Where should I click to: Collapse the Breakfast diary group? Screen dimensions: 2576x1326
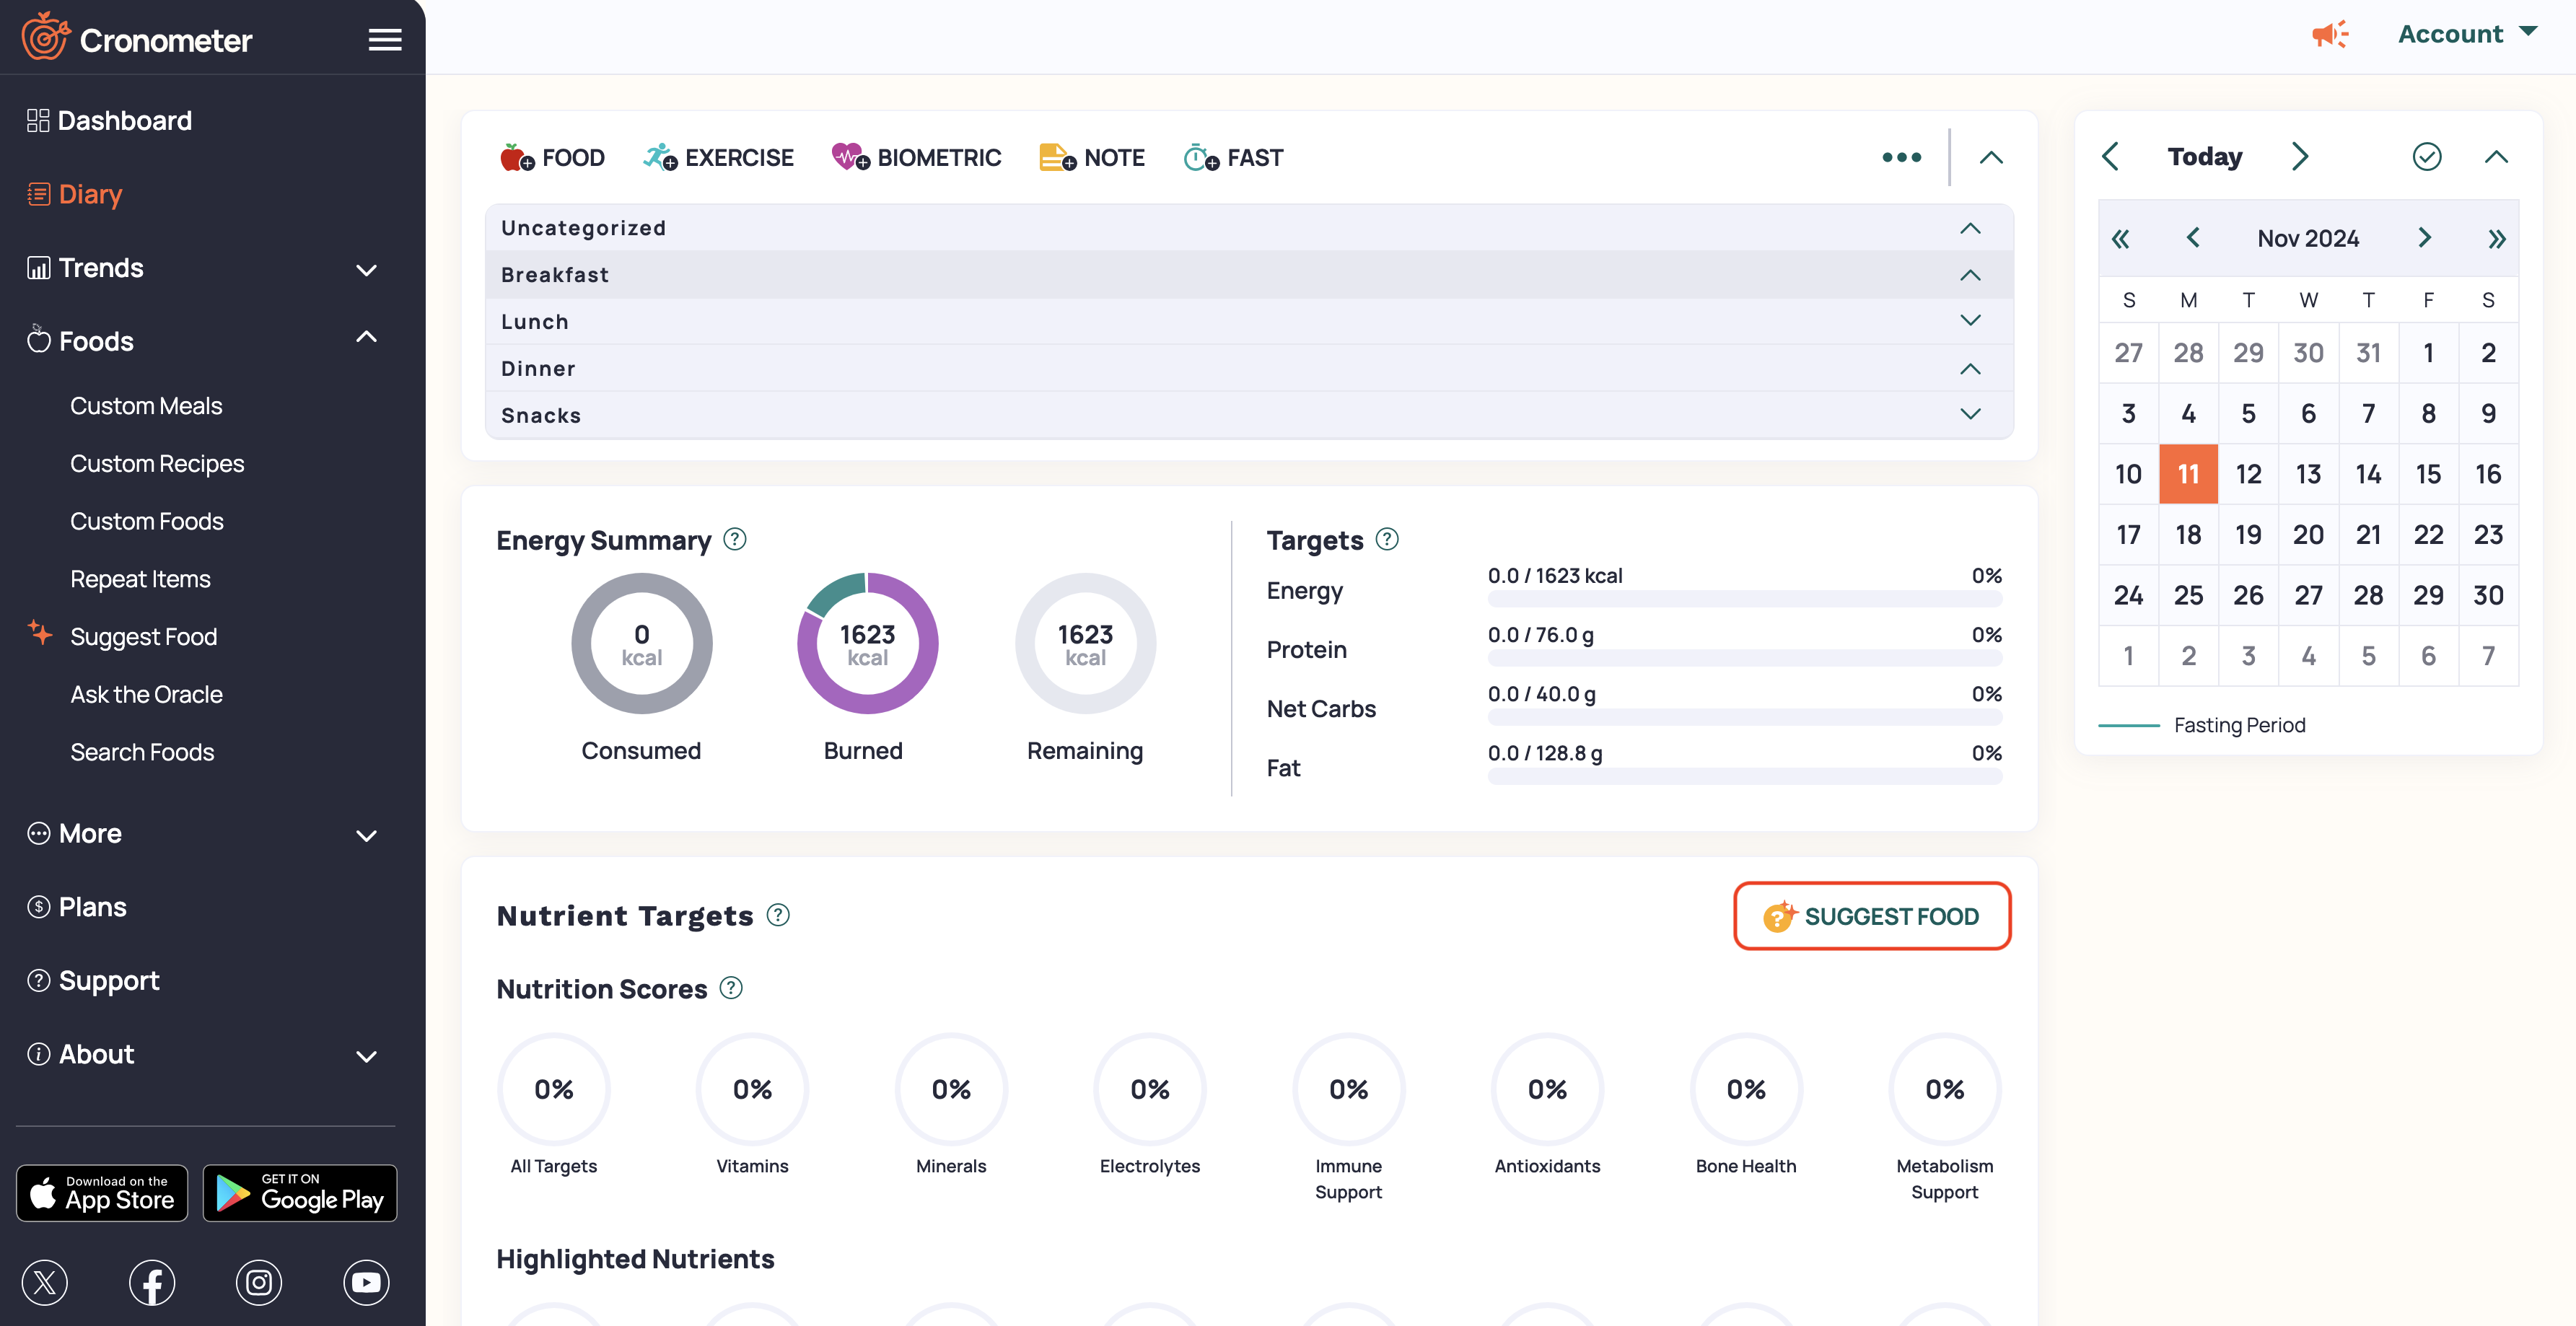pyautogui.click(x=1970, y=275)
